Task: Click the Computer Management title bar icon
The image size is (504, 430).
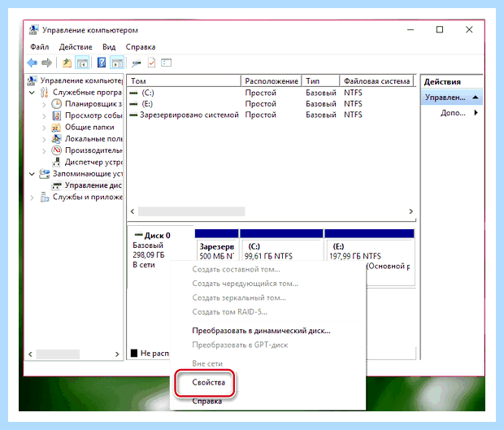Action: point(34,30)
